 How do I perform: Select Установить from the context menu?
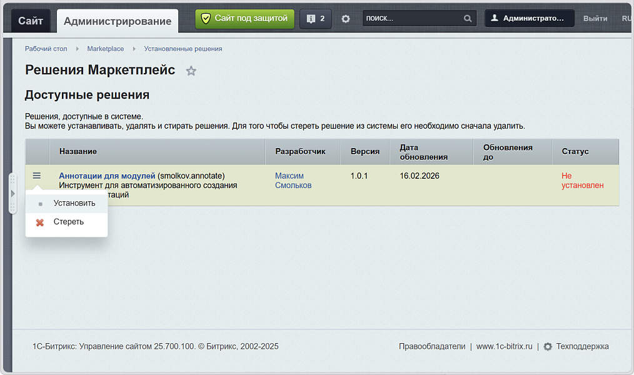[x=74, y=203]
